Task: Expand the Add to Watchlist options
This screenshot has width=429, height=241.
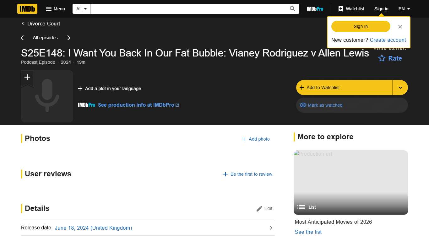Action: (400, 88)
